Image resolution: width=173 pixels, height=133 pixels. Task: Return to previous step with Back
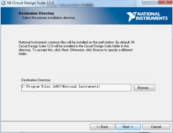(x=102, y=127)
